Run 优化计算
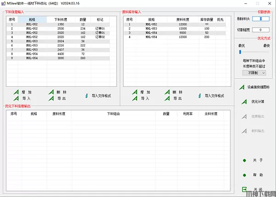 coord(254,101)
